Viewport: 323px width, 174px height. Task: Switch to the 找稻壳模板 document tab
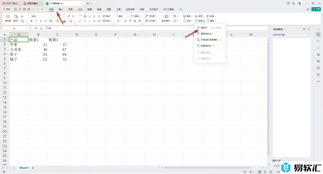tap(33, 4)
